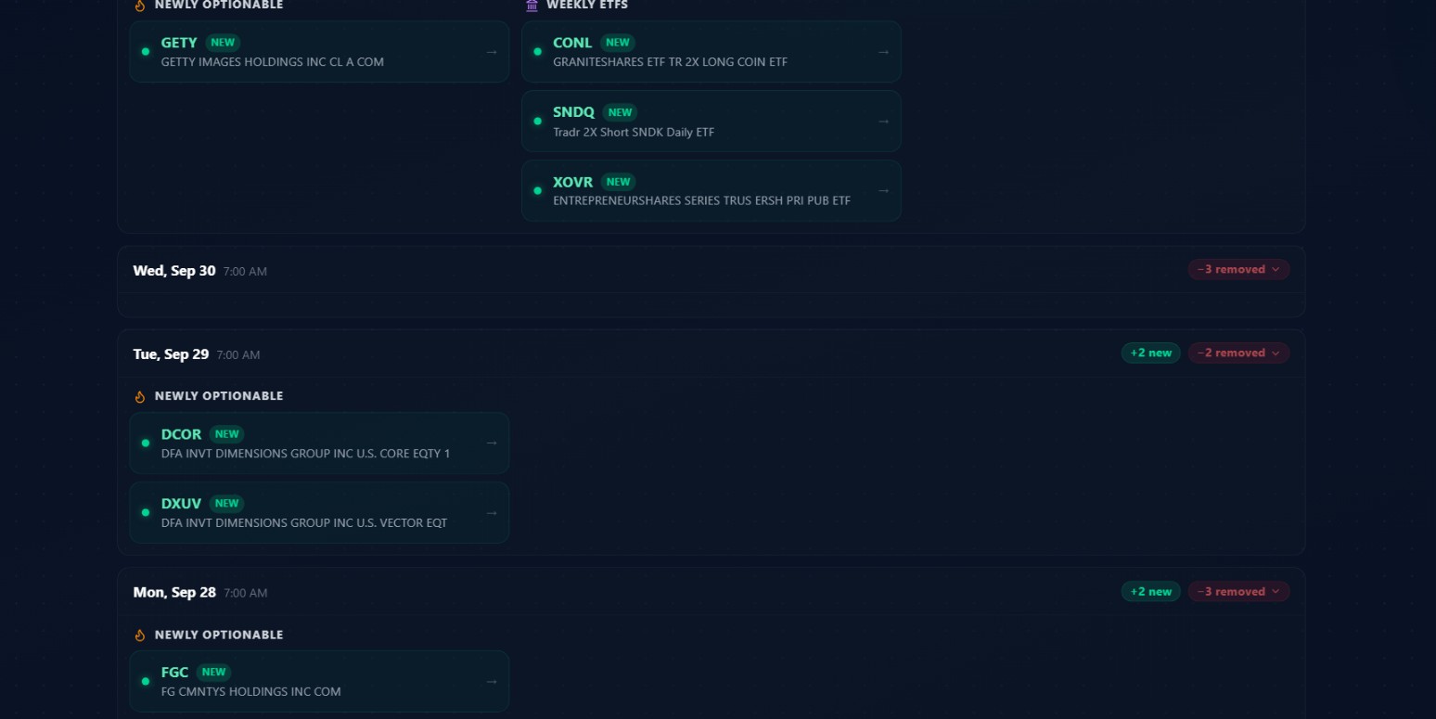
Task: Click the 'Tue, Sep 29' date heading
Action: coord(171,354)
